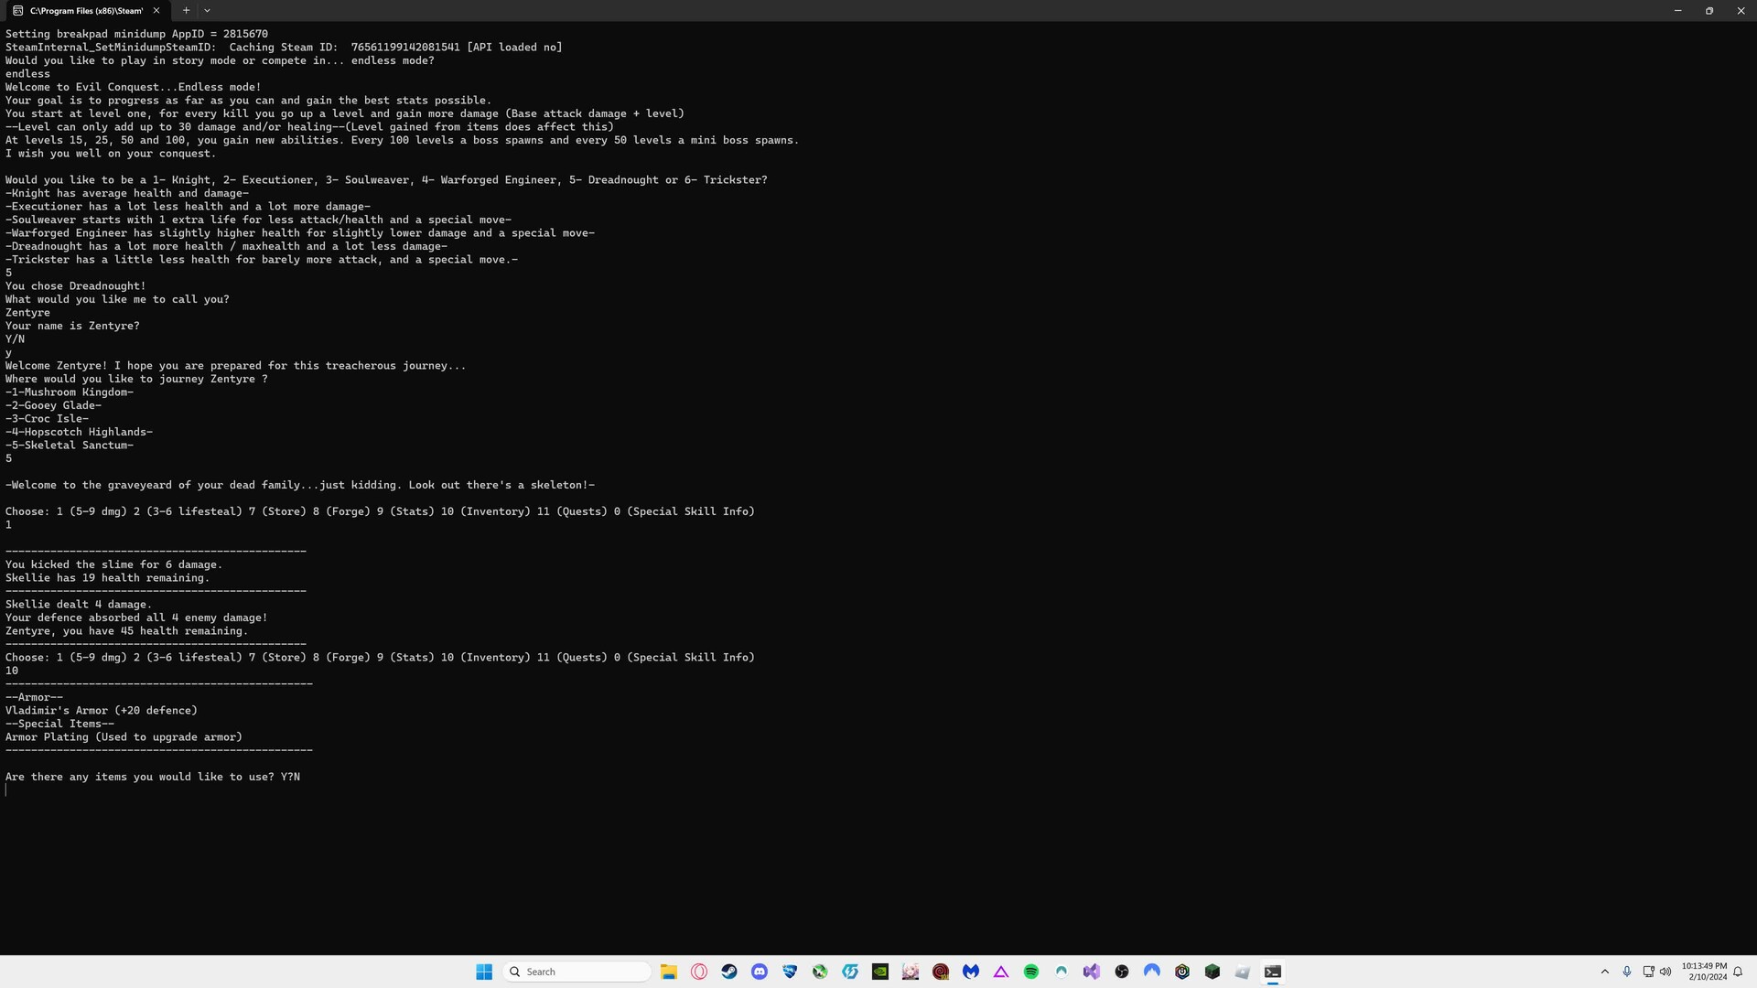Open the Windows Start menu

(x=484, y=972)
